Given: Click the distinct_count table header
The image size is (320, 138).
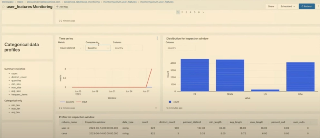Looking at the screenshot, I should coord(167,122).
